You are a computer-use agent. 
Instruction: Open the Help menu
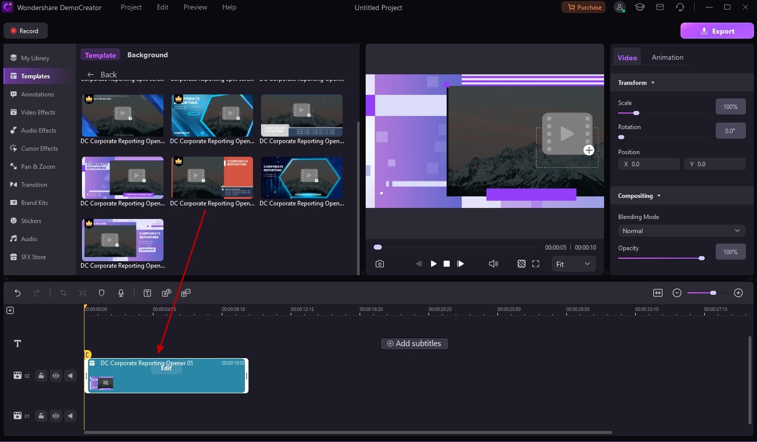(229, 8)
